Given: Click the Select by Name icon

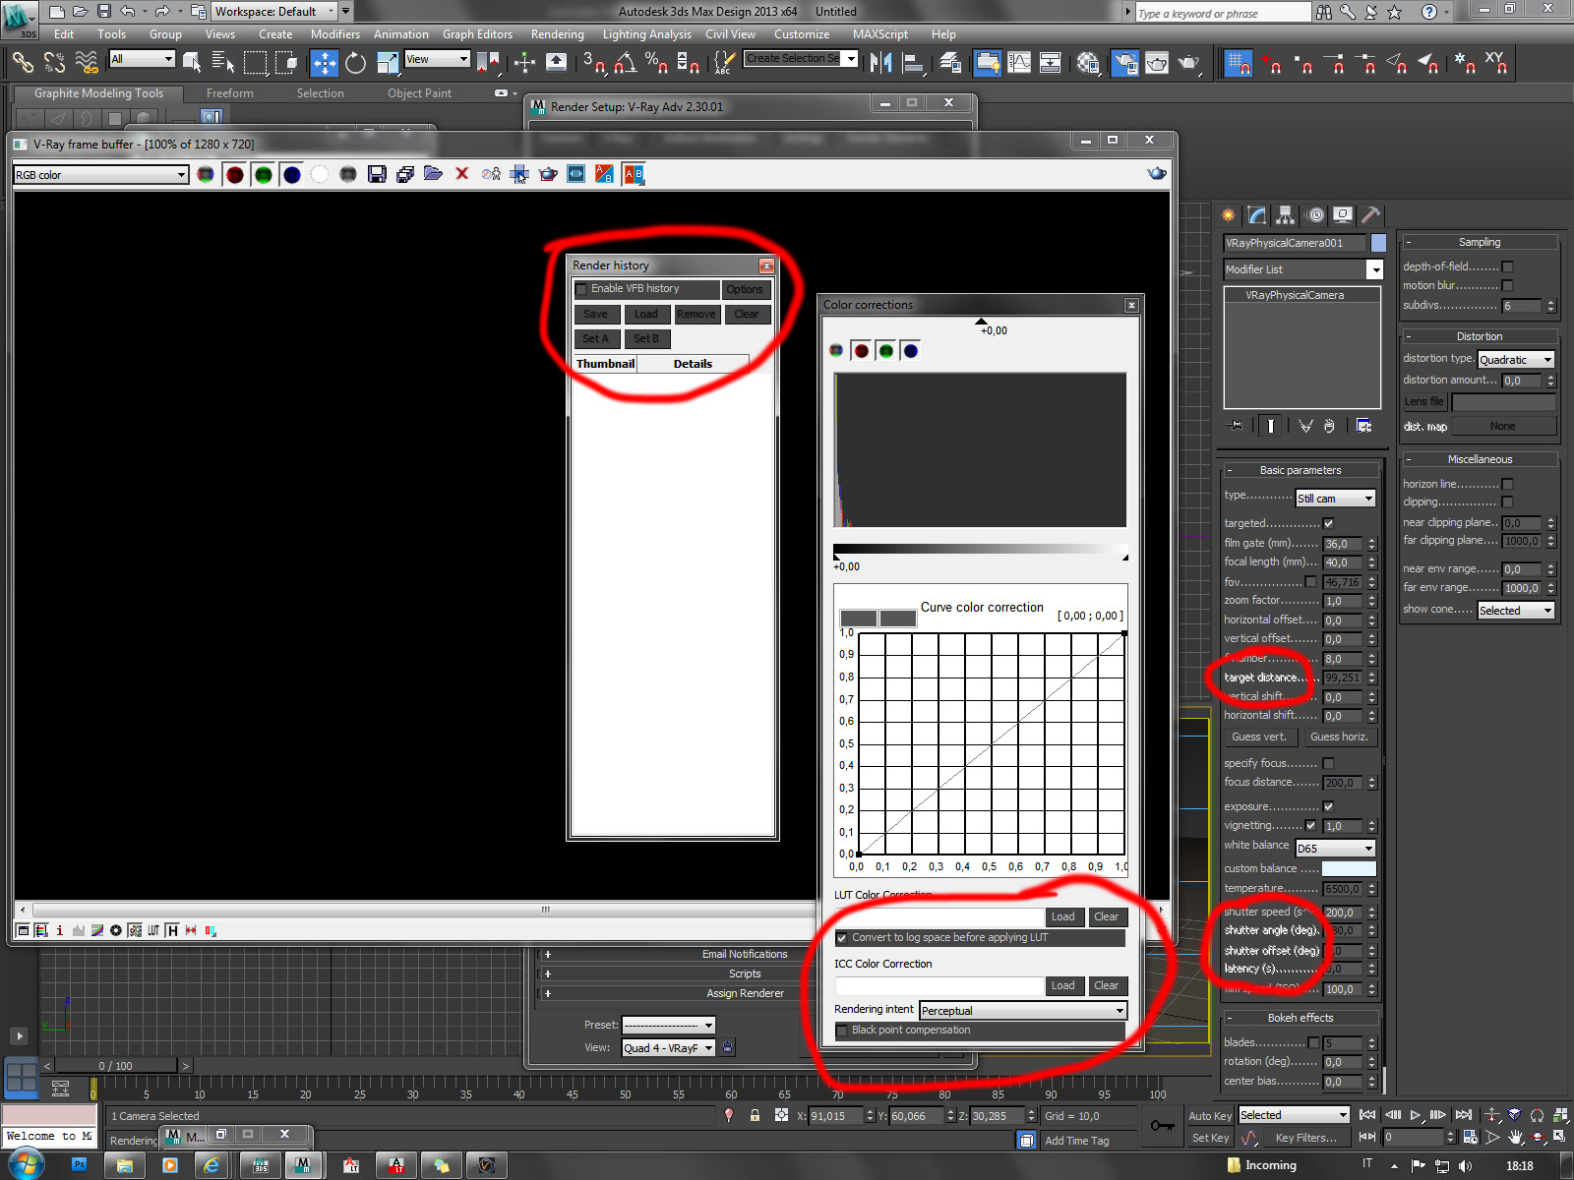Looking at the screenshot, I should 223,63.
